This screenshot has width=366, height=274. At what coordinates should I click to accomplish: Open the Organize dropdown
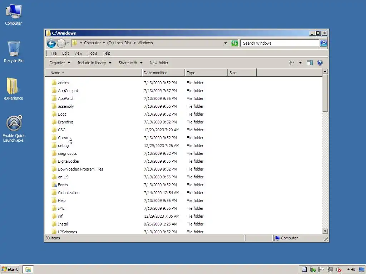[x=60, y=63]
